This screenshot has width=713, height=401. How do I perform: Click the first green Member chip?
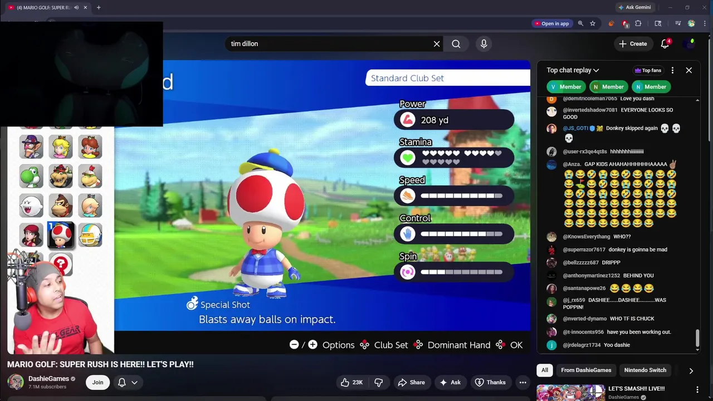pos(565,87)
